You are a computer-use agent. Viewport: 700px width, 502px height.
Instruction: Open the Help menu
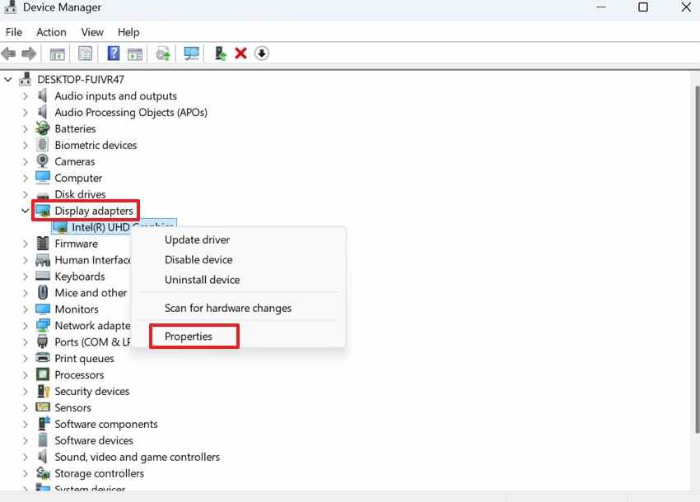click(128, 32)
